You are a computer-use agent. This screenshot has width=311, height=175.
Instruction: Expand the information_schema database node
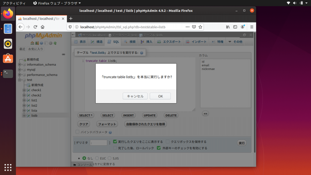[x=20, y=65]
